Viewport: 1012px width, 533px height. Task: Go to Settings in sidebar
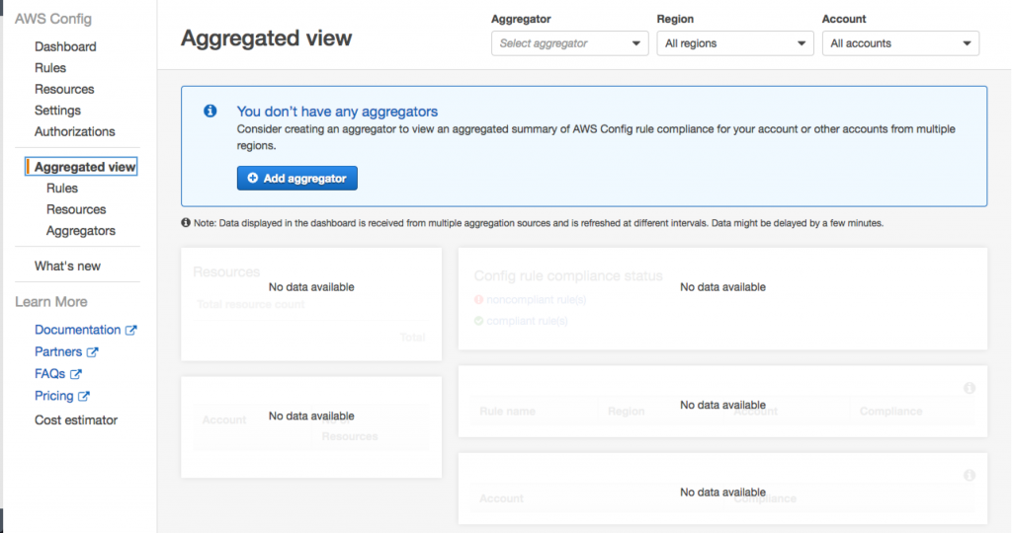pos(57,111)
